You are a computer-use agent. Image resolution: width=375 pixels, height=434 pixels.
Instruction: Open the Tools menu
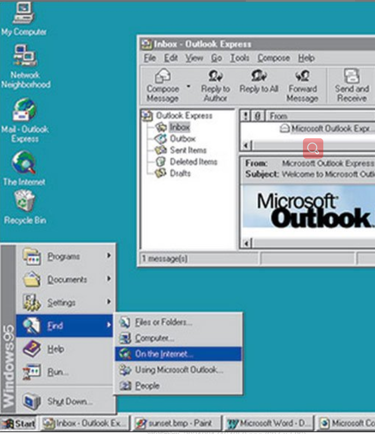(239, 58)
